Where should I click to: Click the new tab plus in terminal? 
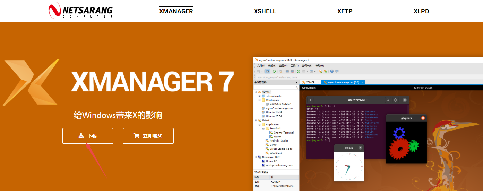[310, 100]
